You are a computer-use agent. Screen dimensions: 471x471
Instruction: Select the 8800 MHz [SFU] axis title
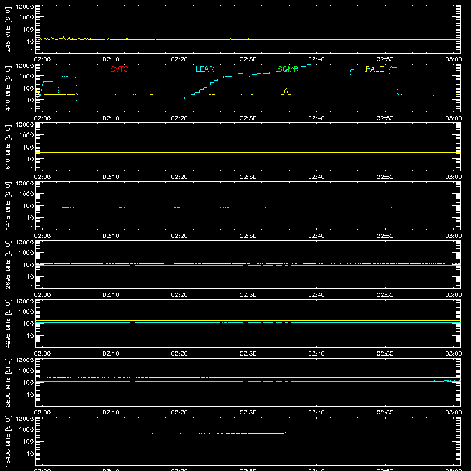coord(8,382)
